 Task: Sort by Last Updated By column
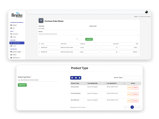coord(96,83)
